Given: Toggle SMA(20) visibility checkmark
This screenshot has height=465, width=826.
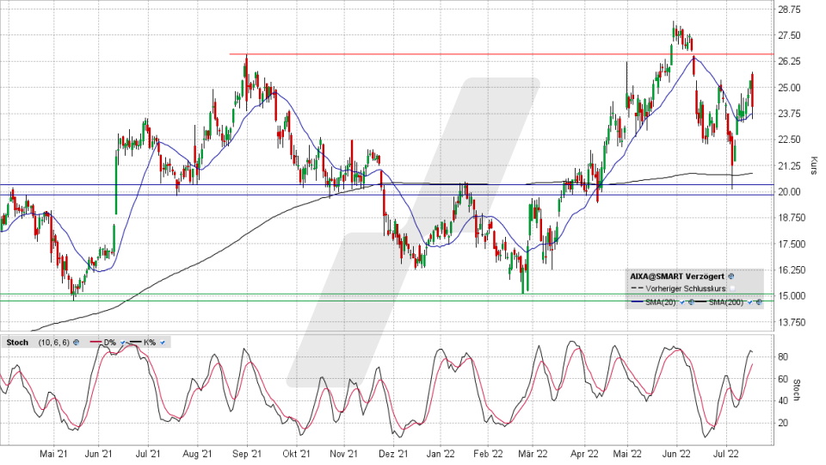Looking at the screenshot, I should click(x=682, y=302).
